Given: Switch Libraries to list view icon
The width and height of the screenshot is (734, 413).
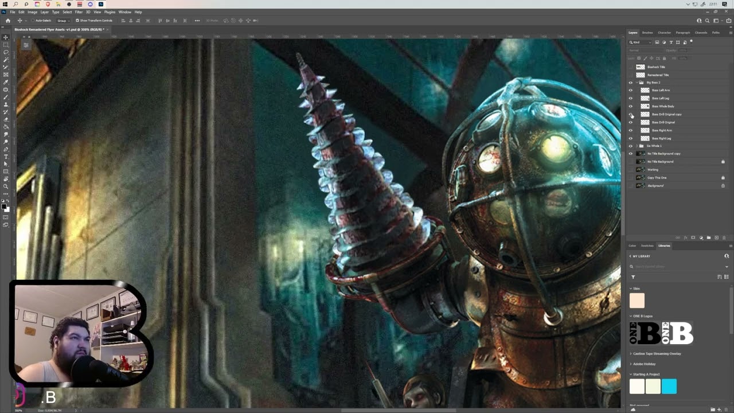Looking at the screenshot, I should [726, 277].
